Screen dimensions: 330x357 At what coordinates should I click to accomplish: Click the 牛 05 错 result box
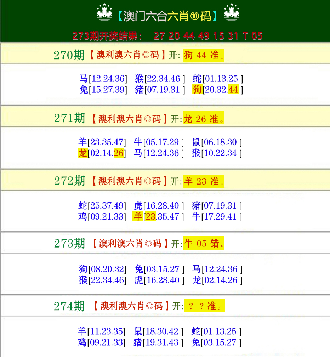coord(204,244)
